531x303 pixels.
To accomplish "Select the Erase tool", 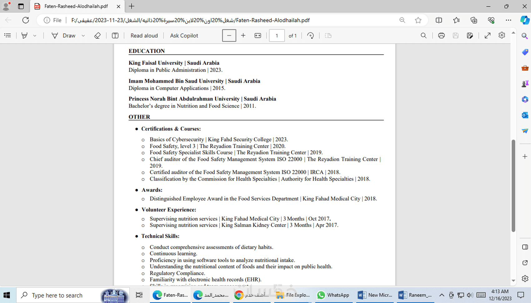I will point(97,36).
